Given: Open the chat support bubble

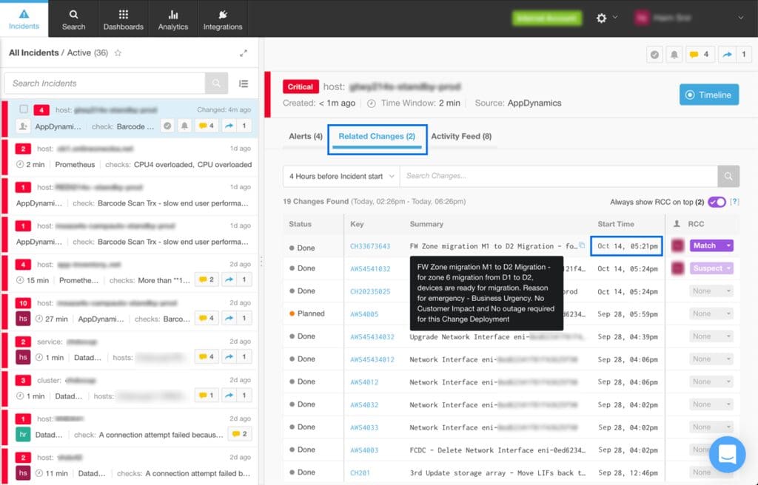Looking at the screenshot, I should pos(727,454).
